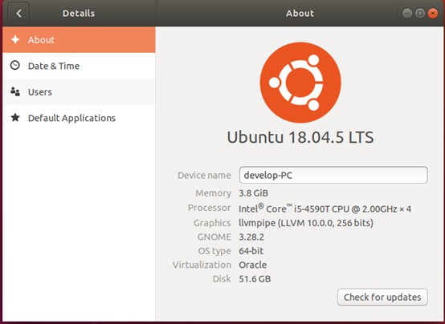Viewport: 445px width, 324px height.
Task: Click the Disk 51.6 GB value
Action: pos(255,279)
